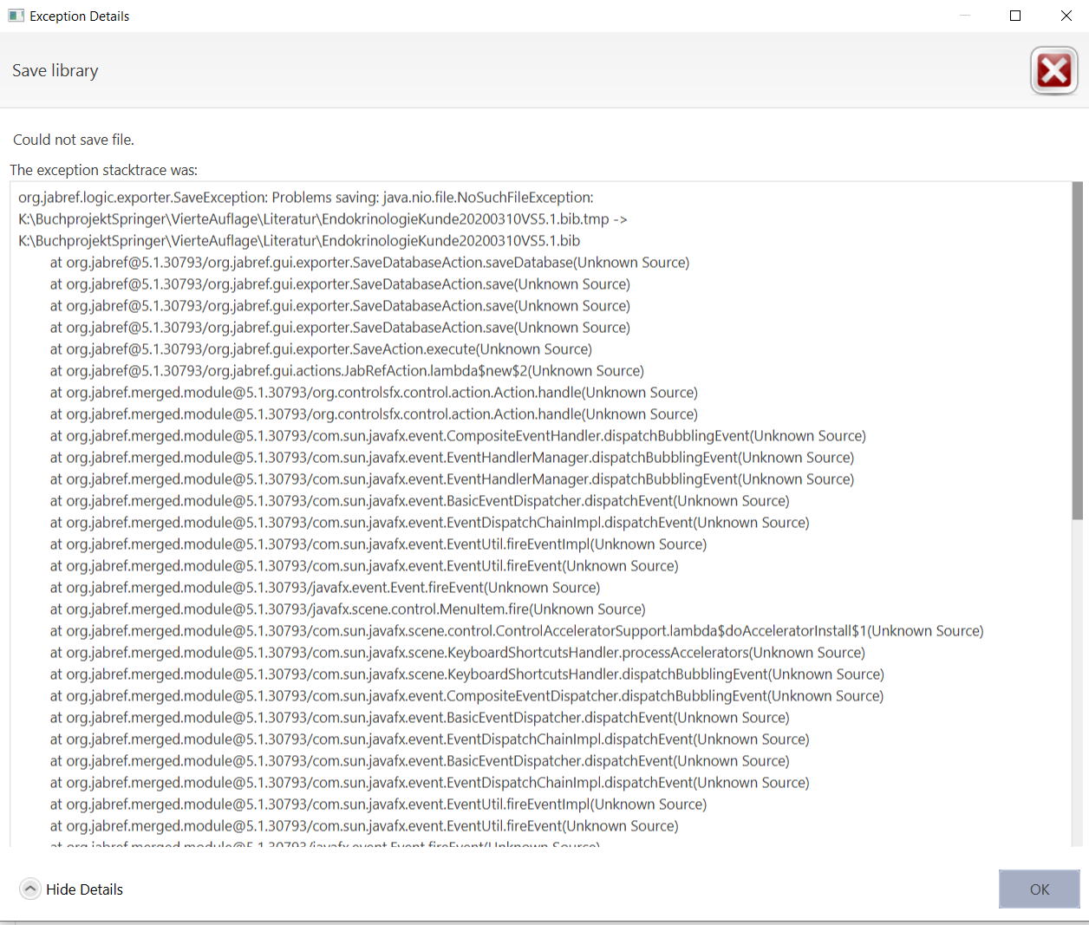Click the 'Could not save file.' message

click(74, 140)
